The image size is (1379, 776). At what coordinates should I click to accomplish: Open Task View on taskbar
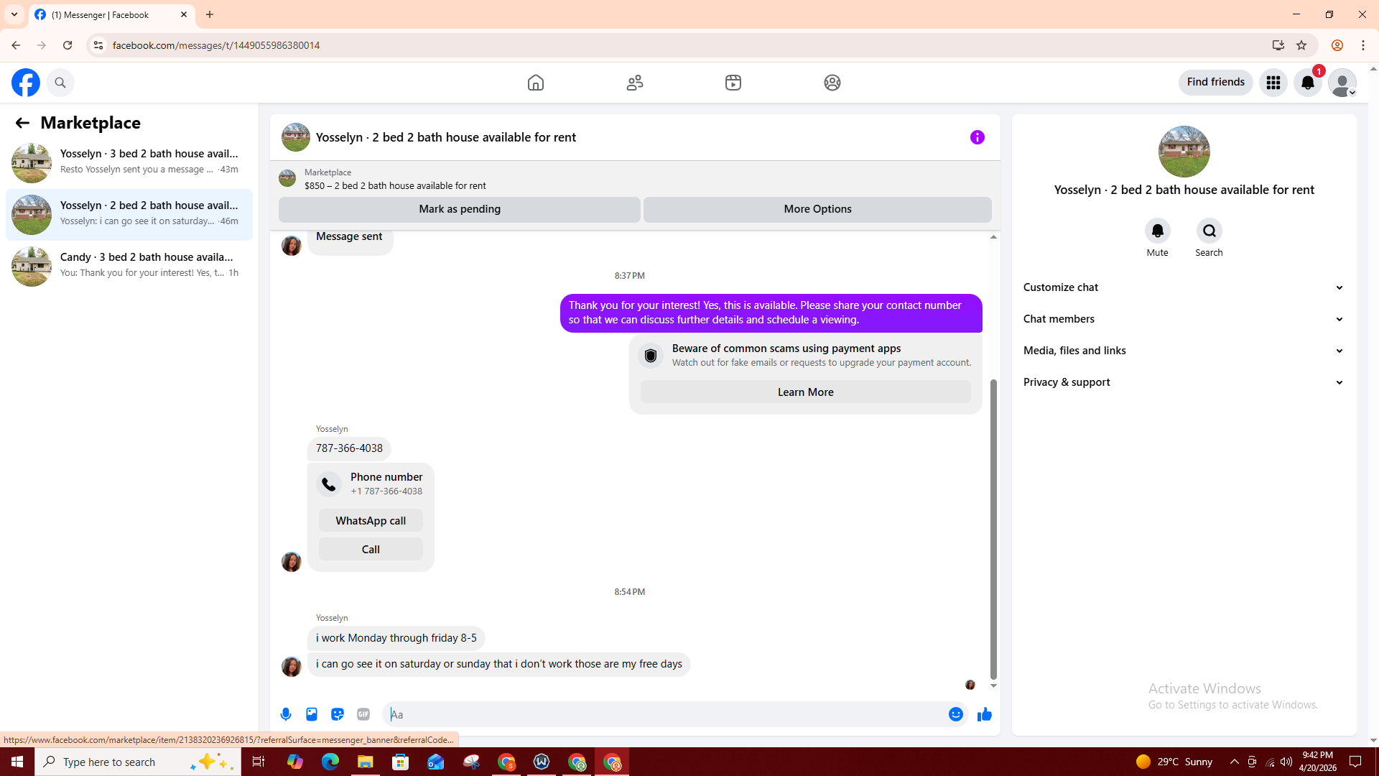tap(259, 762)
